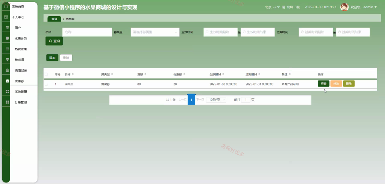The image size is (385, 184).
Task: Toggle the select-all checkbox in table header
Action: (x=46, y=74)
